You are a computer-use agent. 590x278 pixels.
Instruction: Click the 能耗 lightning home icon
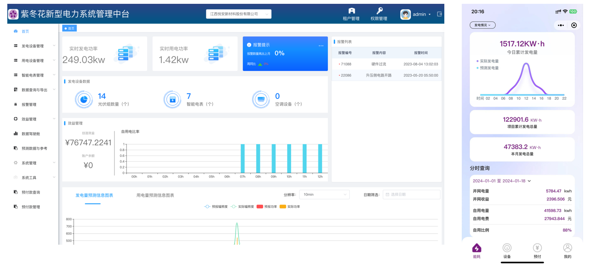click(x=477, y=248)
